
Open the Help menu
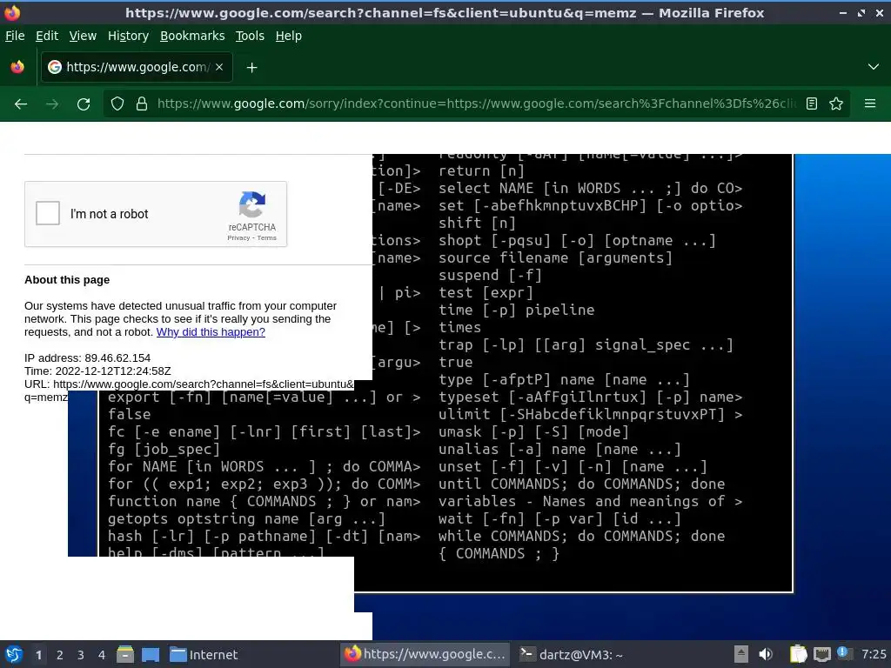pos(289,36)
